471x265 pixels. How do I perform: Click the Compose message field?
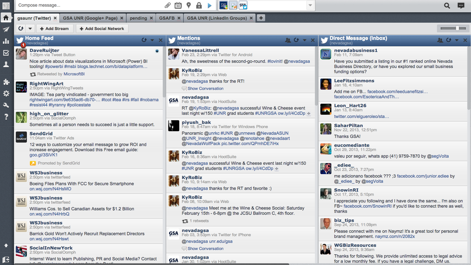click(x=90, y=5)
